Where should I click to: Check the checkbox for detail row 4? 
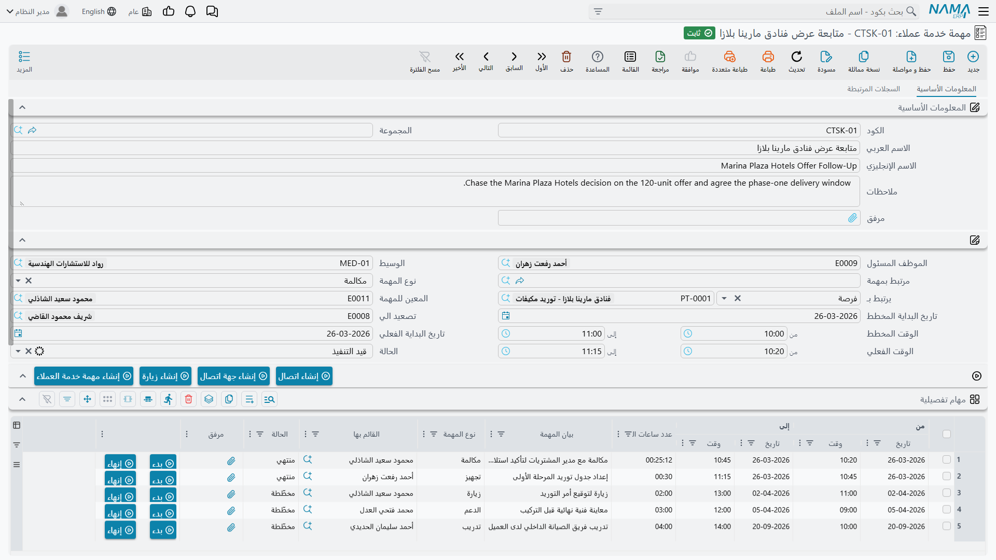[x=947, y=509]
